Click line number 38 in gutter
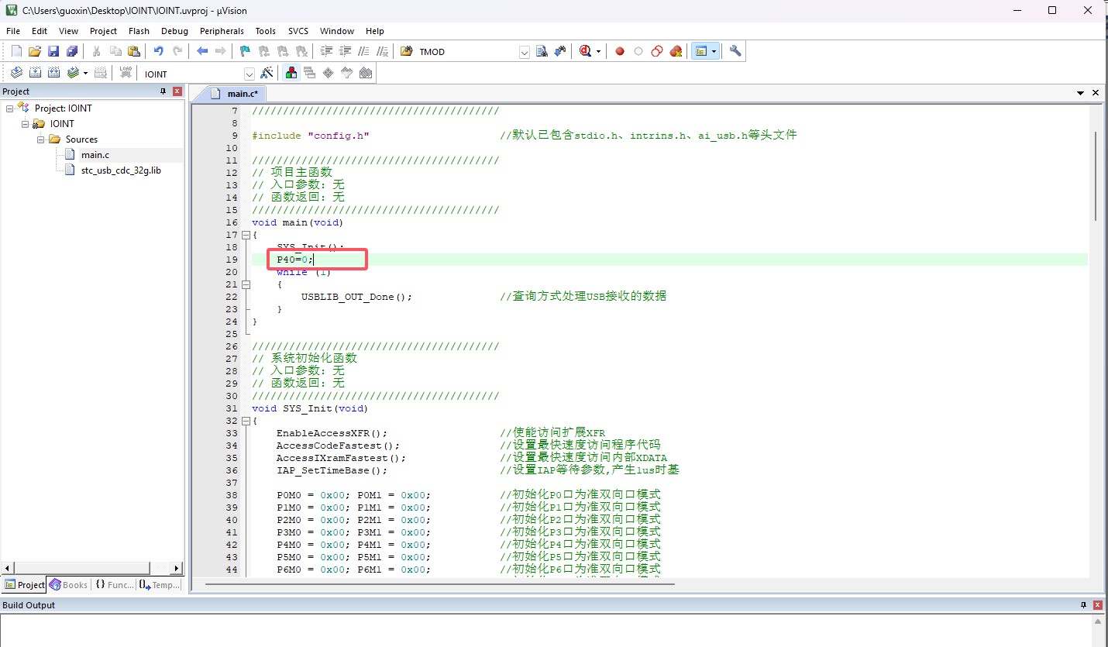 pyautogui.click(x=232, y=495)
